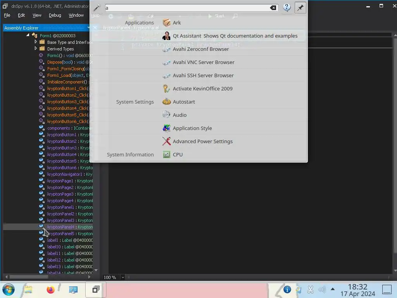Open Assembly Explorer panel dropdown arrow
397x298 pixels.
pyautogui.click(x=88, y=28)
